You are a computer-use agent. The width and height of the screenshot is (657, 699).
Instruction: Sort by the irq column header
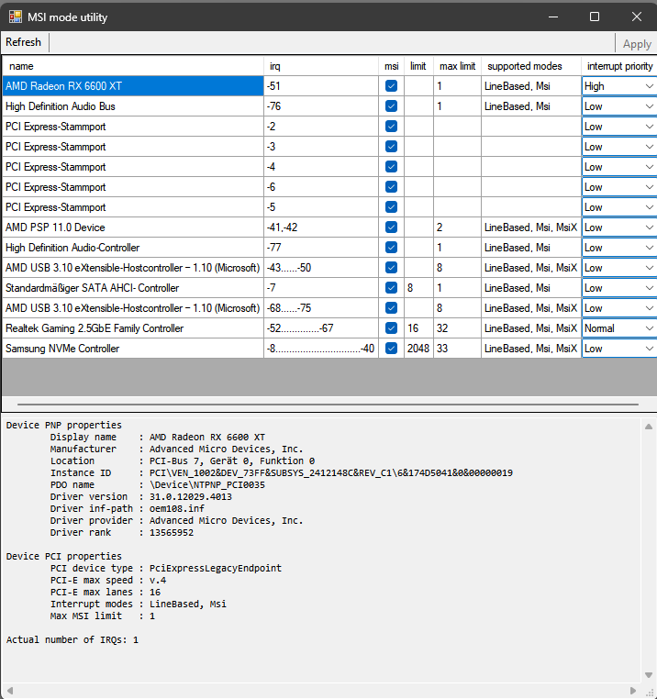[x=321, y=66]
